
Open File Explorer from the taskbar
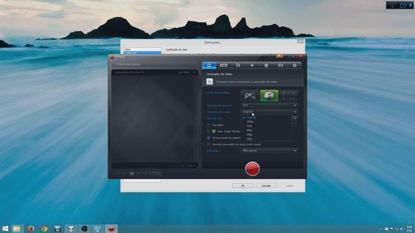point(17,228)
